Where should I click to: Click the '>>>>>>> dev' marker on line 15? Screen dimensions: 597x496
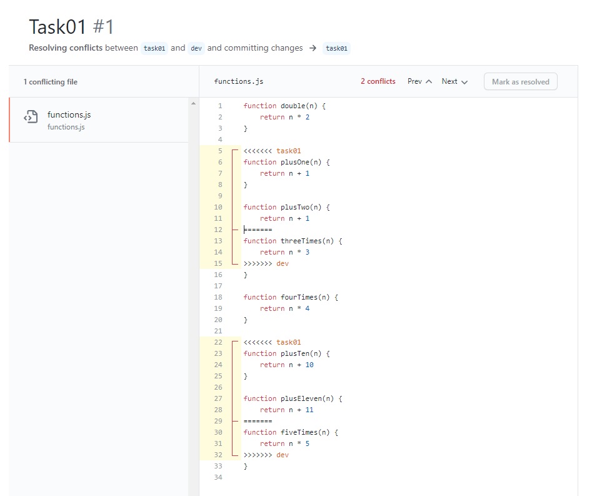click(x=266, y=263)
